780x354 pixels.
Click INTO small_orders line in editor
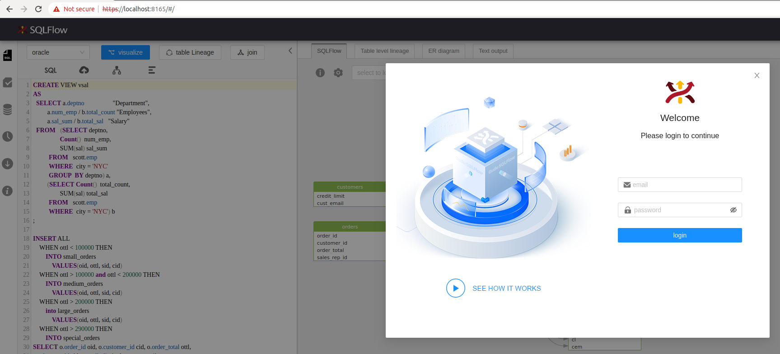70,256
